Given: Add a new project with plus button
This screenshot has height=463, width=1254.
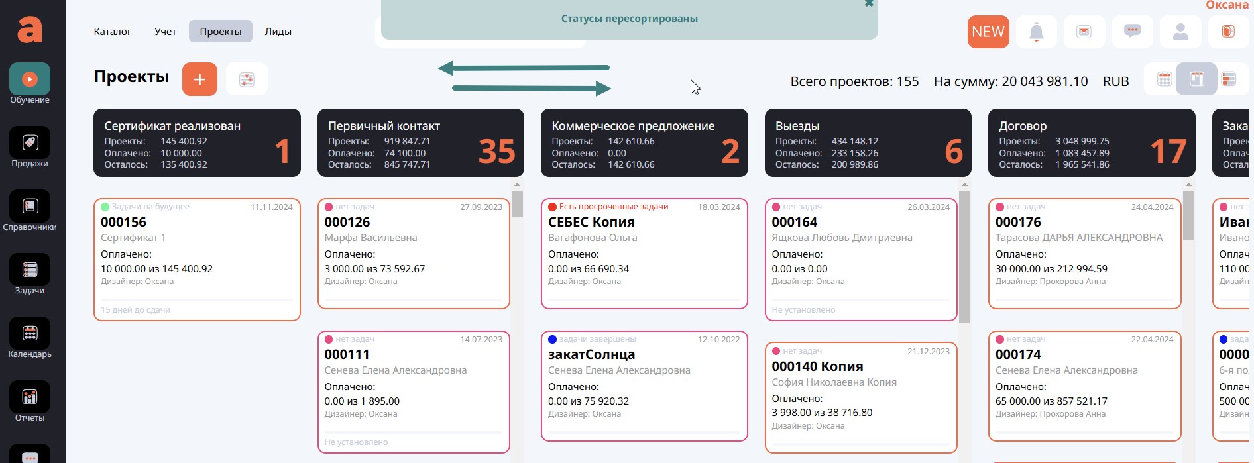Looking at the screenshot, I should pyautogui.click(x=199, y=79).
